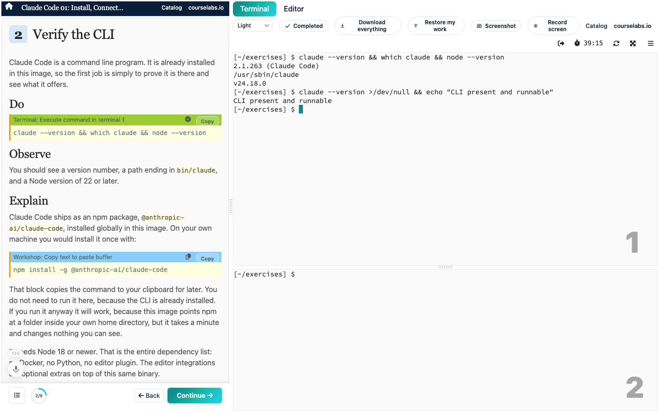Take a Screenshot with toolbar button
659x412 pixels.
[x=496, y=26]
